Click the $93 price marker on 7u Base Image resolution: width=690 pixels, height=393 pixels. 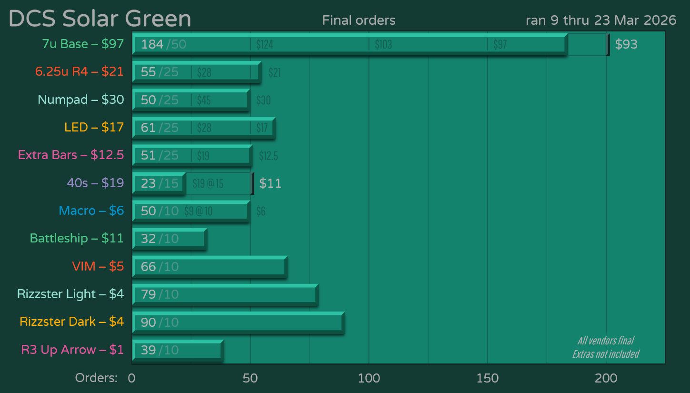(626, 44)
